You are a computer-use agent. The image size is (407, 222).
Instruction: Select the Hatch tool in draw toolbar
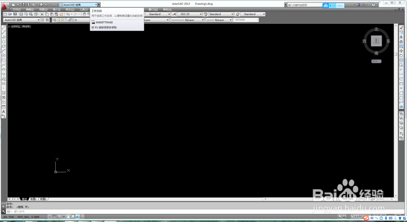(x=4, y=93)
